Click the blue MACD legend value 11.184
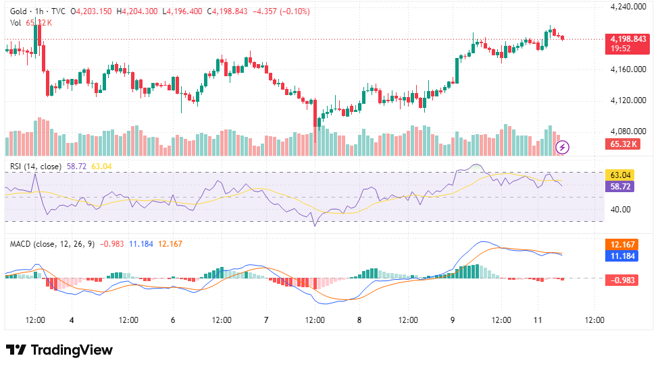Image resolution: width=662 pixels, height=387 pixels. click(x=141, y=244)
